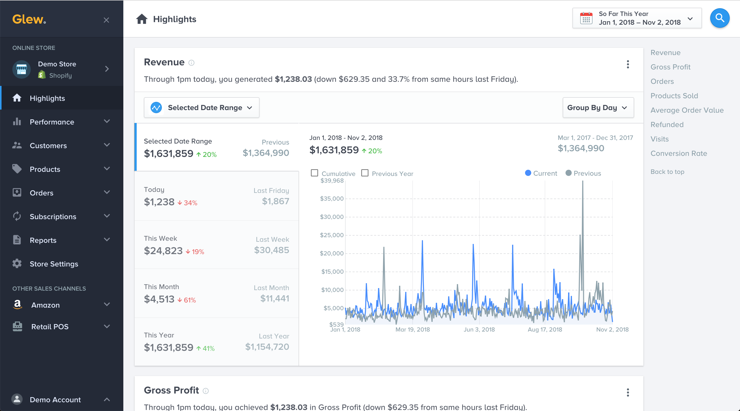Click the Revenue info icon
Image resolution: width=740 pixels, height=411 pixels.
click(x=191, y=63)
